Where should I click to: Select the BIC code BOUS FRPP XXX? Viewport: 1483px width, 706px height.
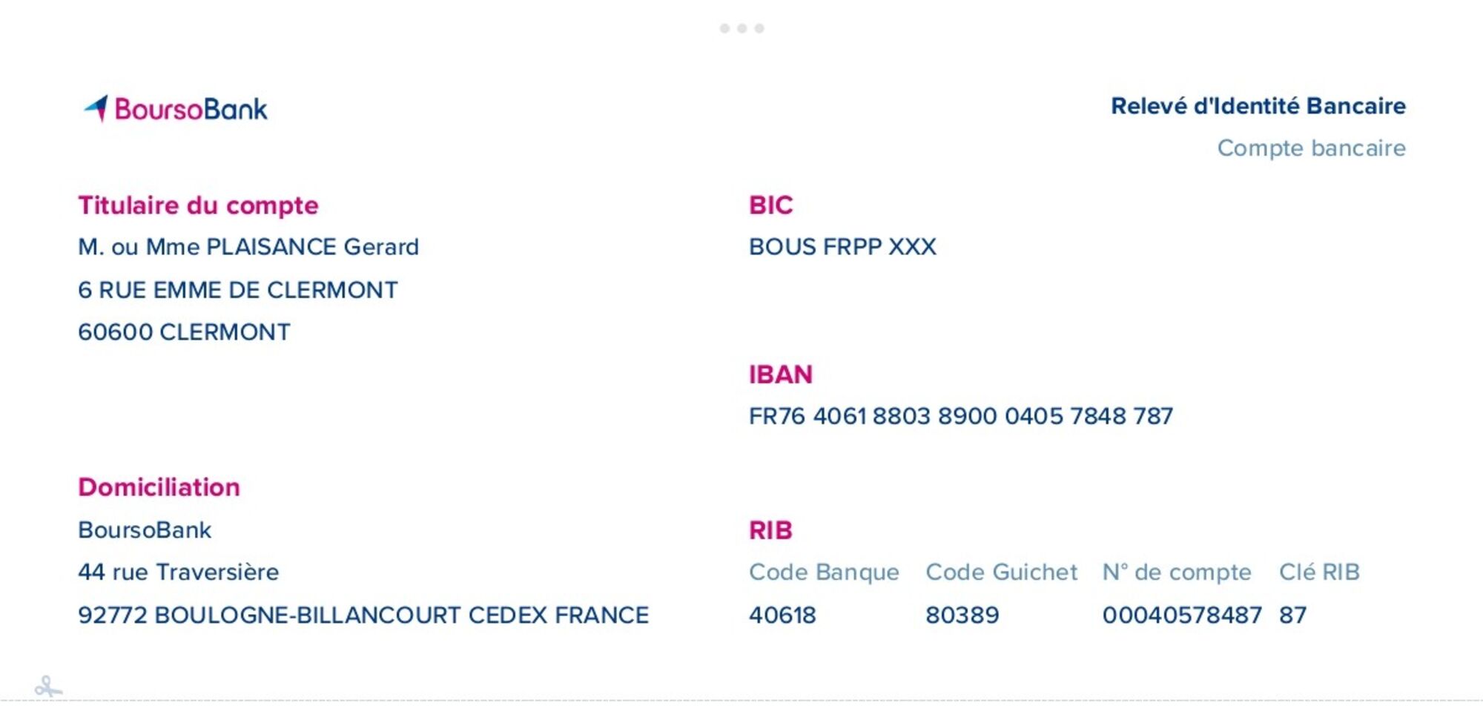tap(842, 247)
